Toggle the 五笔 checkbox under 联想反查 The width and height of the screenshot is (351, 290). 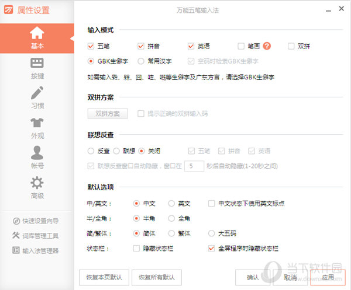tap(191, 151)
